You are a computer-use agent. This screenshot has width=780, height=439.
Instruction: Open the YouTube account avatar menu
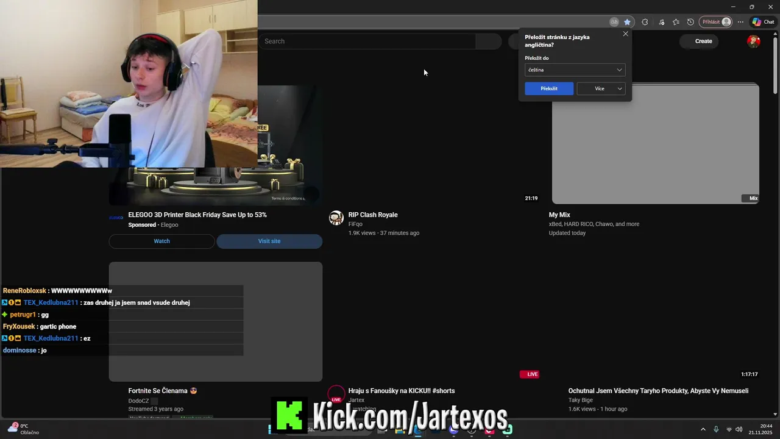click(754, 41)
